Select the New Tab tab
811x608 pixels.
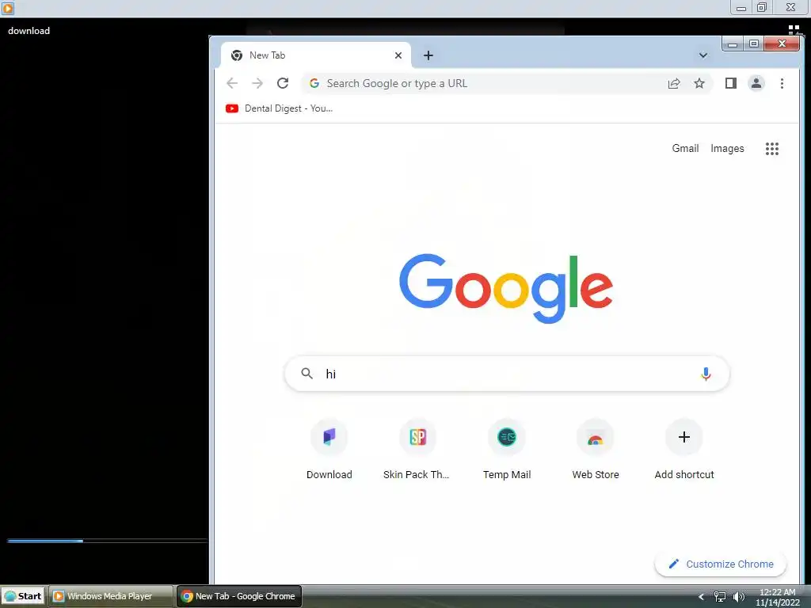[315, 55]
